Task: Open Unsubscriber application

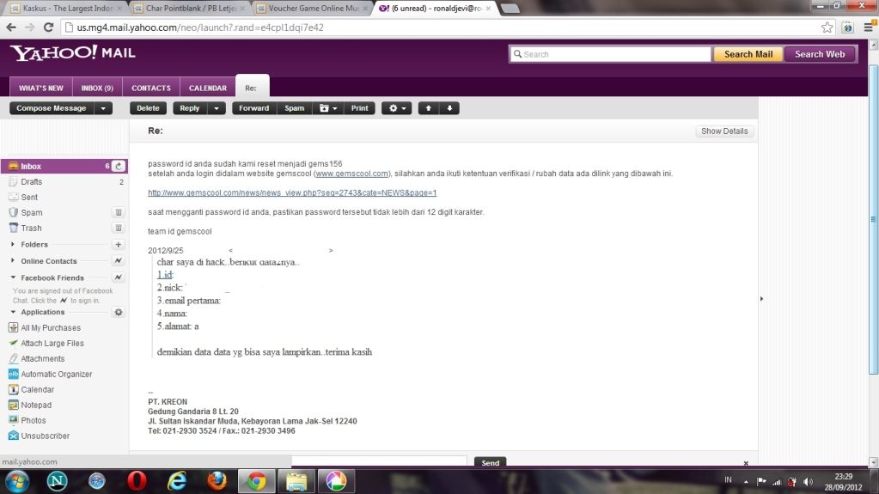Action: coord(45,436)
